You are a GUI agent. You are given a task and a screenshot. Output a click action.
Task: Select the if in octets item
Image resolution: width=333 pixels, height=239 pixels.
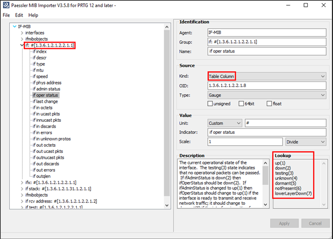[x=42, y=108]
